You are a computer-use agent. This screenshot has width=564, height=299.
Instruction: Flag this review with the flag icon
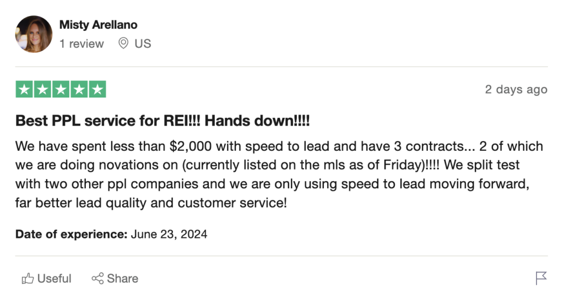541,279
